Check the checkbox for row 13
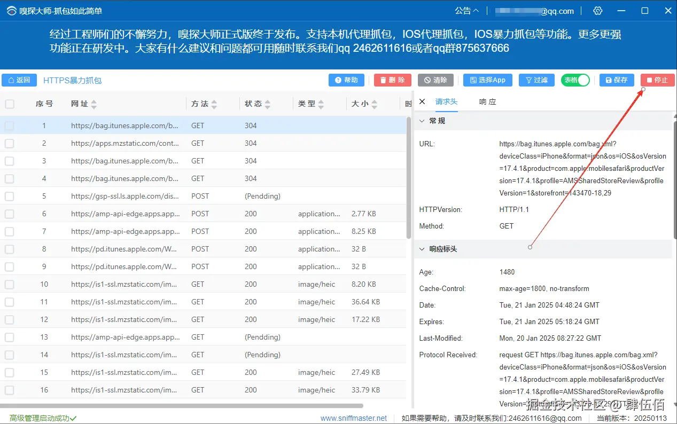Screen dimensions: 677x424 tap(9, 337)
